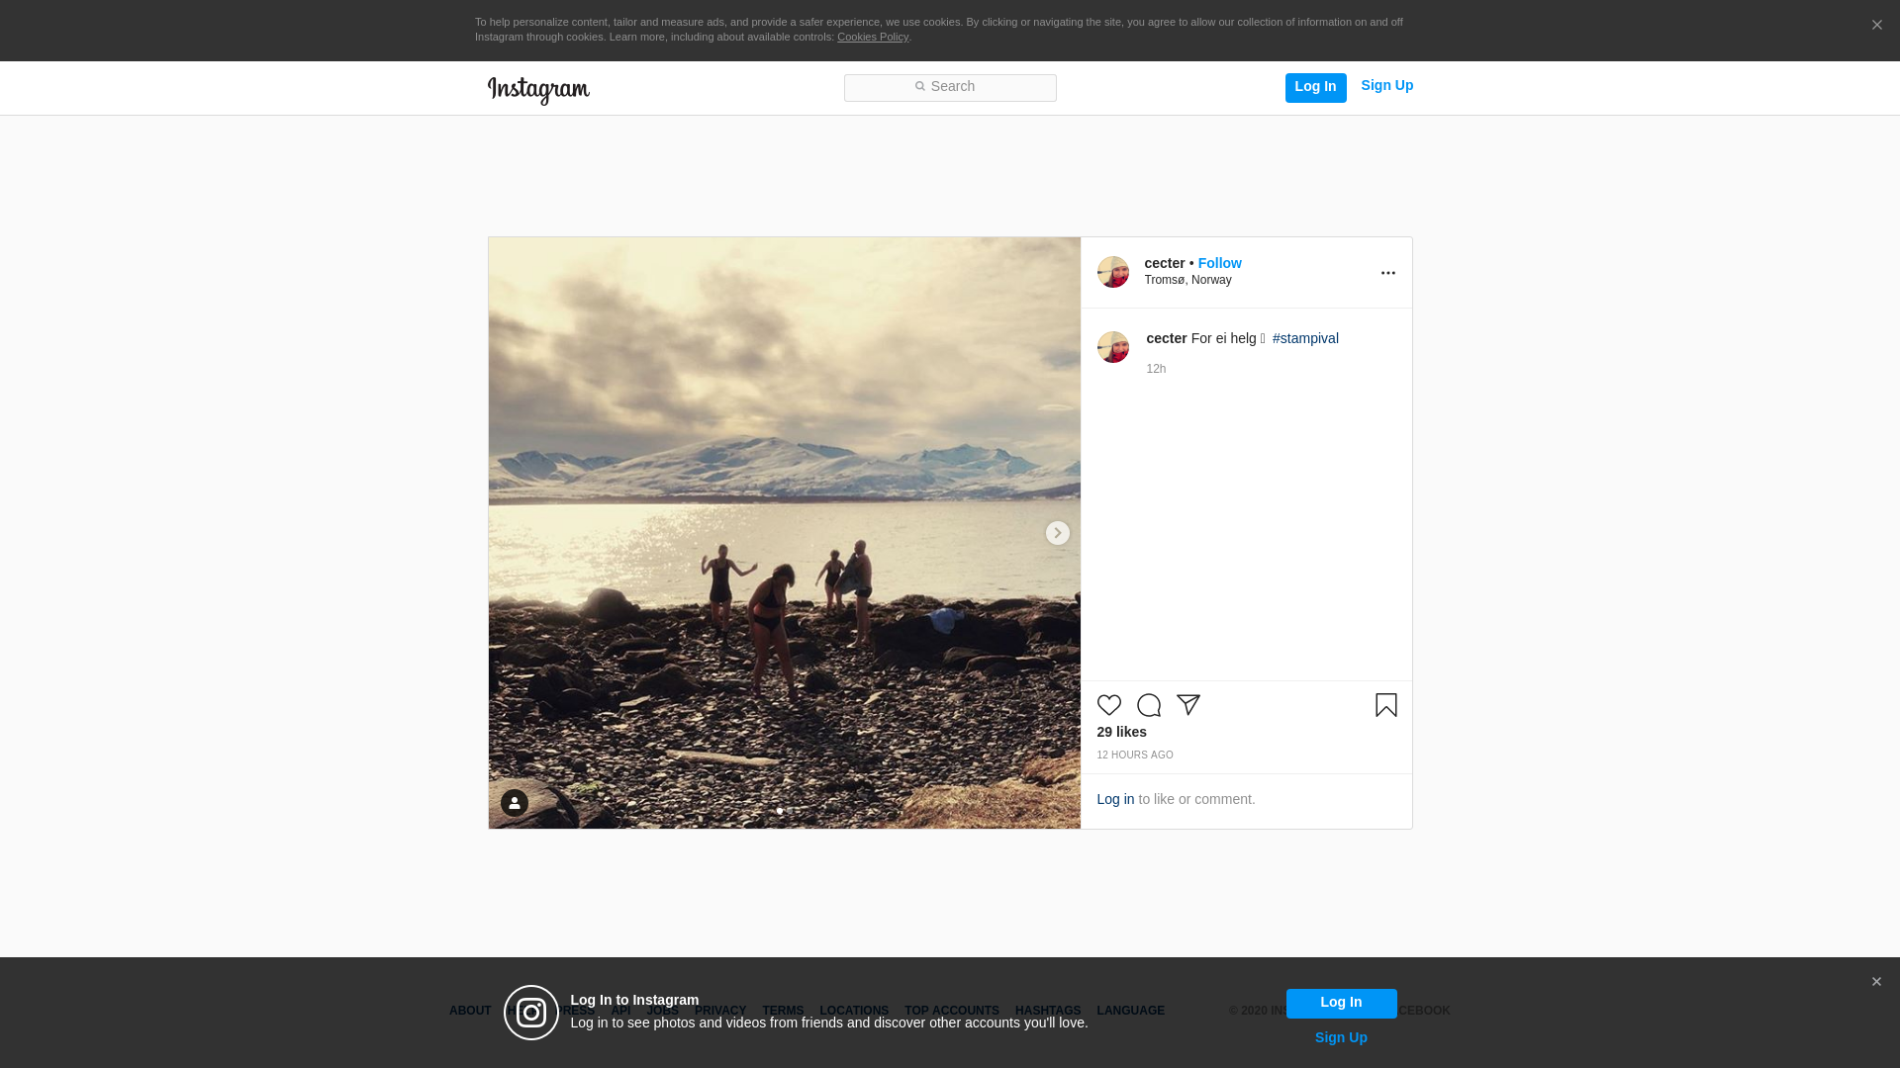Click the Instagram camera icon in bottom banner
The image size is (1900, 1068).
point(531,1013)
